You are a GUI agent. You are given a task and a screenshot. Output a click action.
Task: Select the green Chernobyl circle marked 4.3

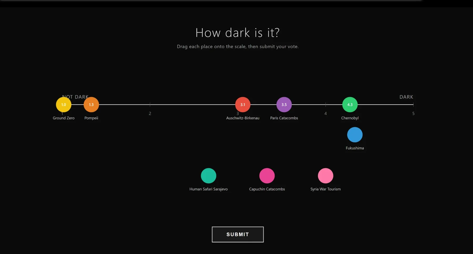pos(350,104)
